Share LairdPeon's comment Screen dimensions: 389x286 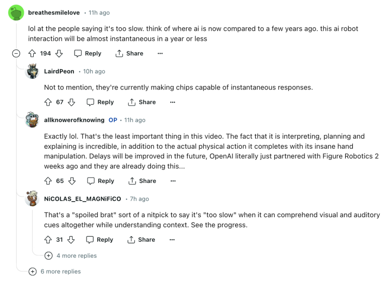(142, 102)
